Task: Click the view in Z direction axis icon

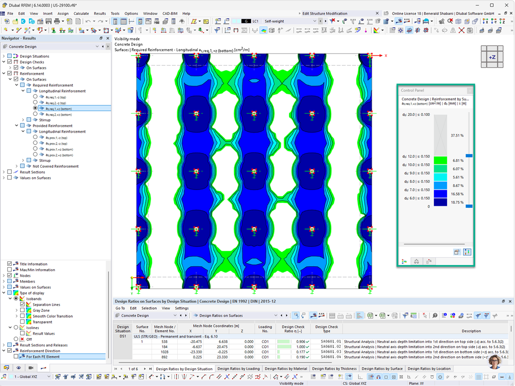Action: click(x=502, y=21)
